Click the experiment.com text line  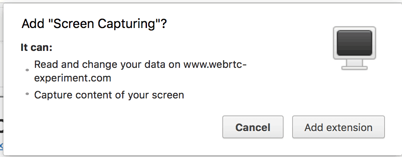pos(72,78)
